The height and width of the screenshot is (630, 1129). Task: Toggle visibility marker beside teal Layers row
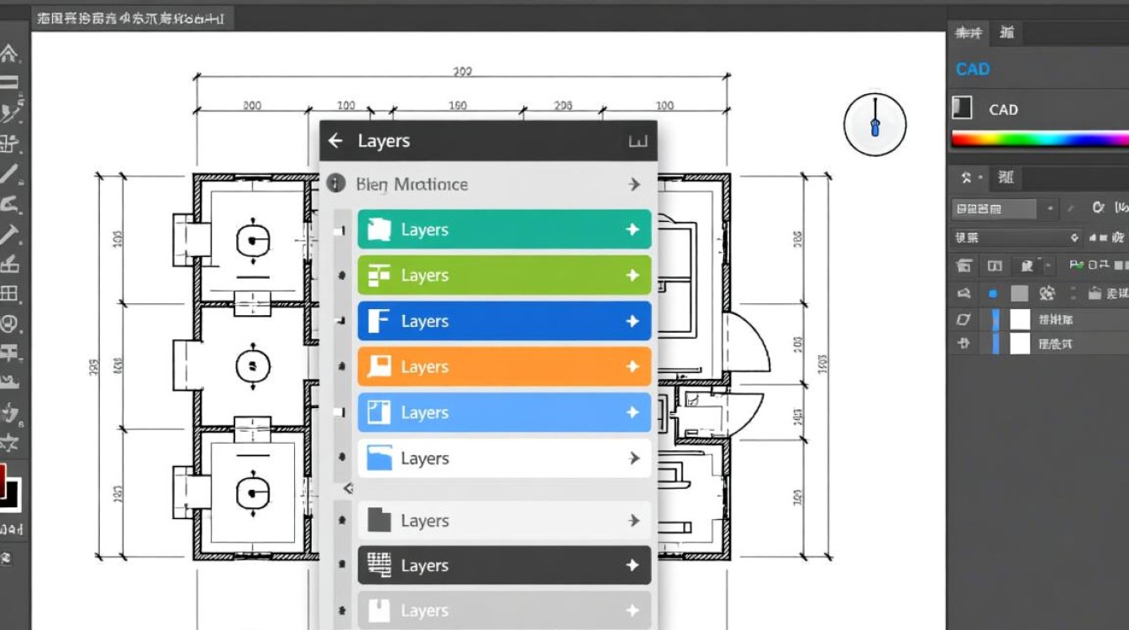click(341, 230)
